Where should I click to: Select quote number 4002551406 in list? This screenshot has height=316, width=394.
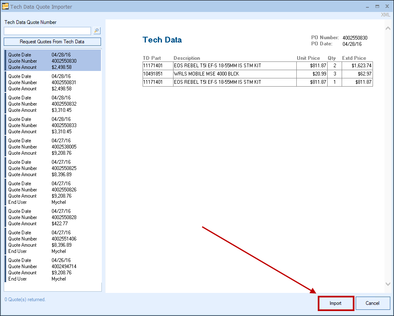[x=53, y=241]
